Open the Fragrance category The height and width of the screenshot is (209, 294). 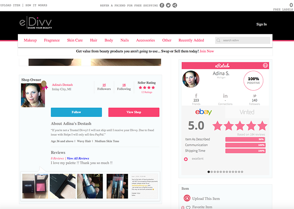point(52,40)
